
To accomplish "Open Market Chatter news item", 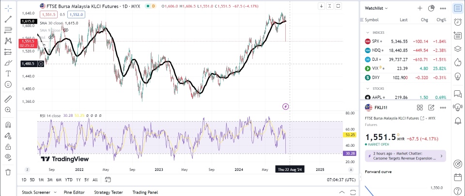I will pos(405,156).
